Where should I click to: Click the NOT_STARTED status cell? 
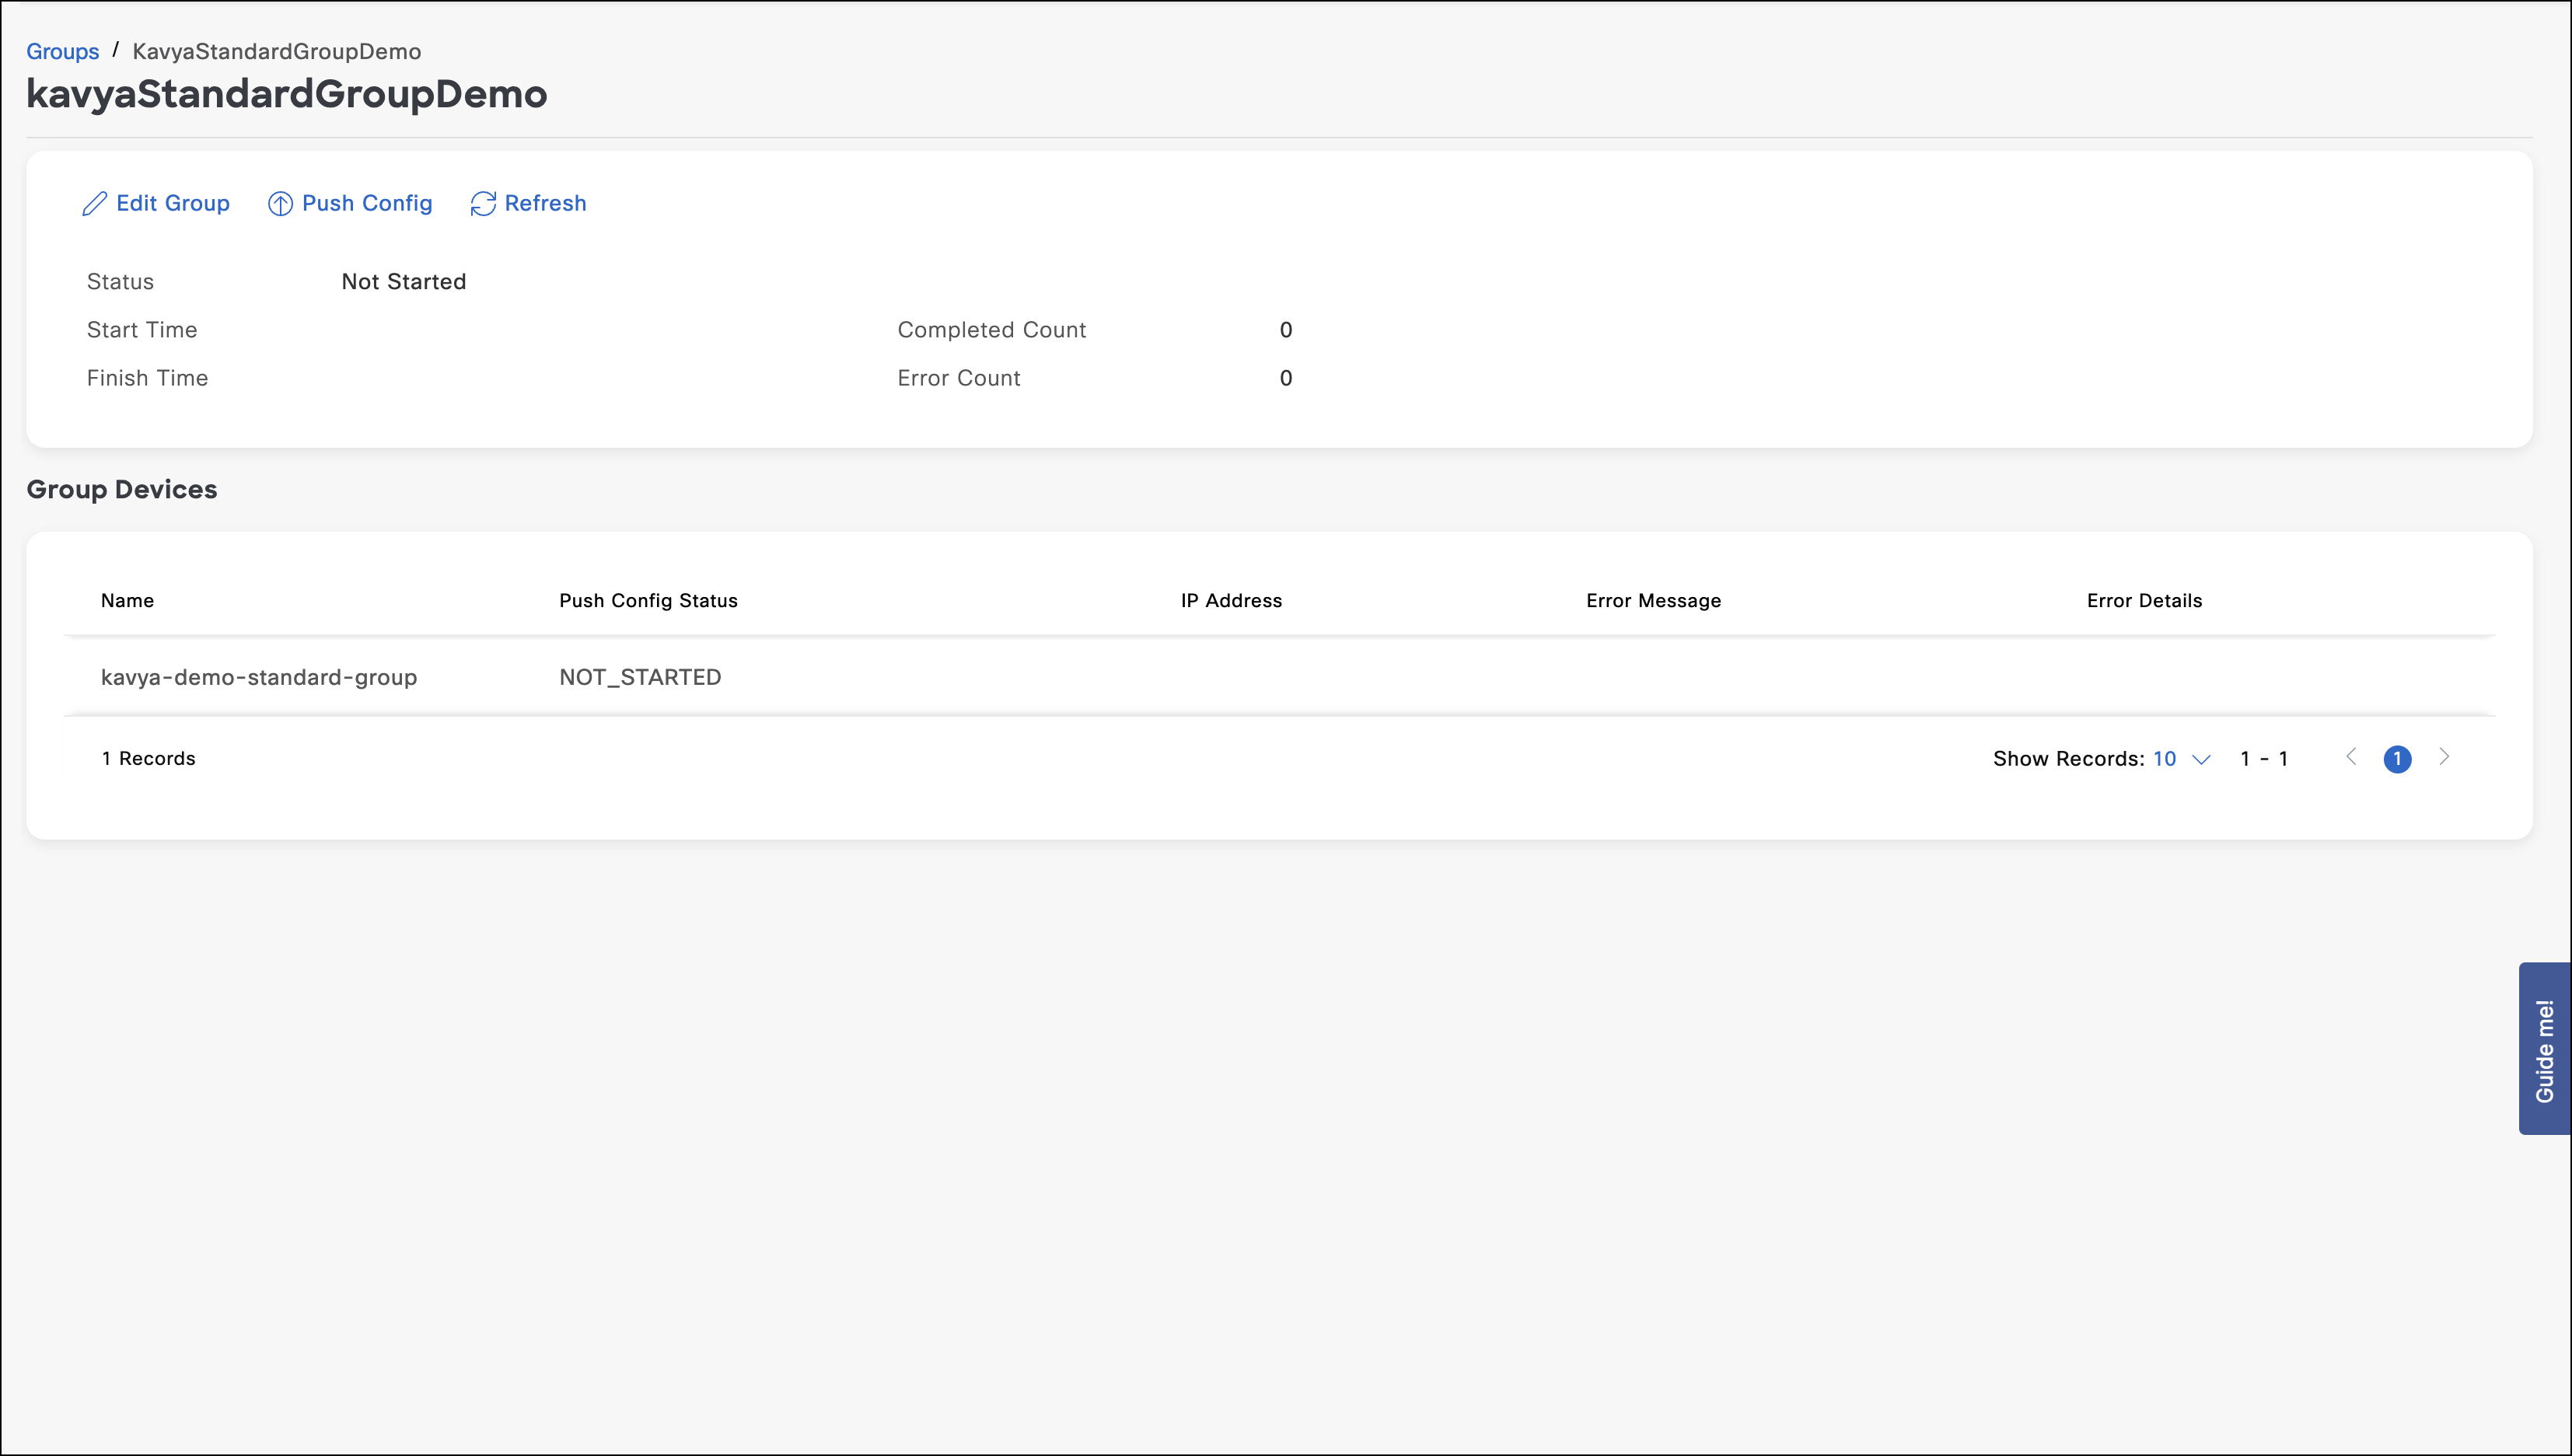tap(640, 677)
